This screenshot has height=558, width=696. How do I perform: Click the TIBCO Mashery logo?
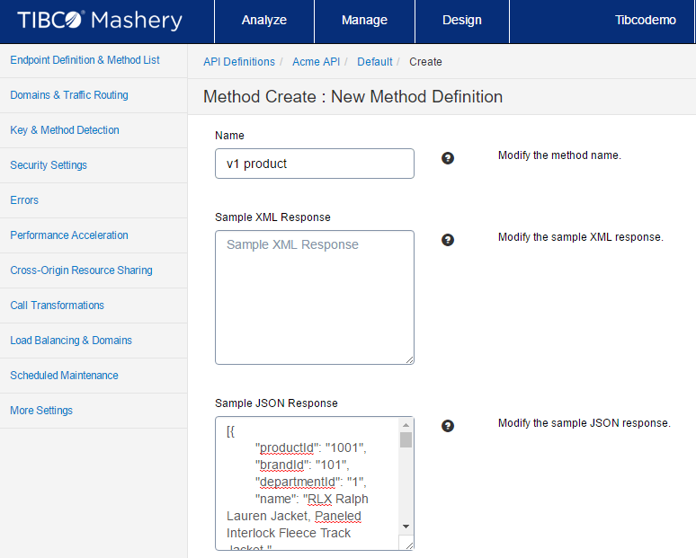pos(100,21)
